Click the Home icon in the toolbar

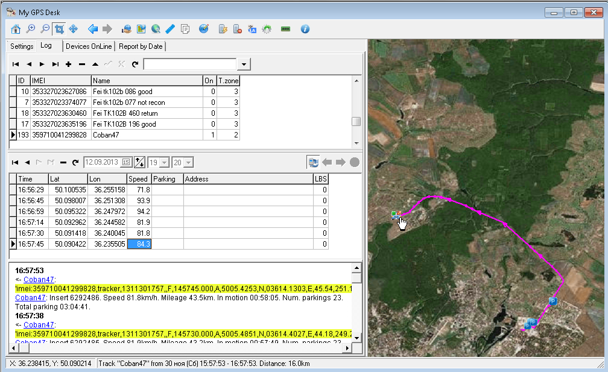(x=16, y=29)
